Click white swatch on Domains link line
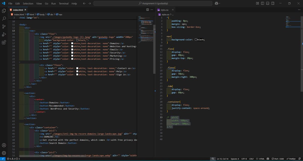 pos(72,43)
